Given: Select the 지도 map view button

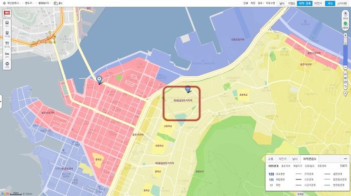Looking at the screenshot, I should pyautogui.click(x=330, y=4).
